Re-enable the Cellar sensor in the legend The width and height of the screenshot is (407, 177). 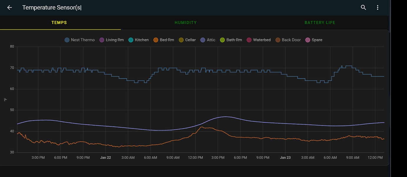(187, 40)
